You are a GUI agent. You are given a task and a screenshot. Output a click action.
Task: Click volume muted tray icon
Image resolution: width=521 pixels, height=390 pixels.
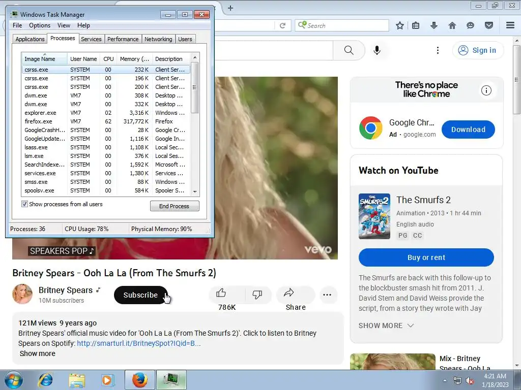[x=470, y=381]
